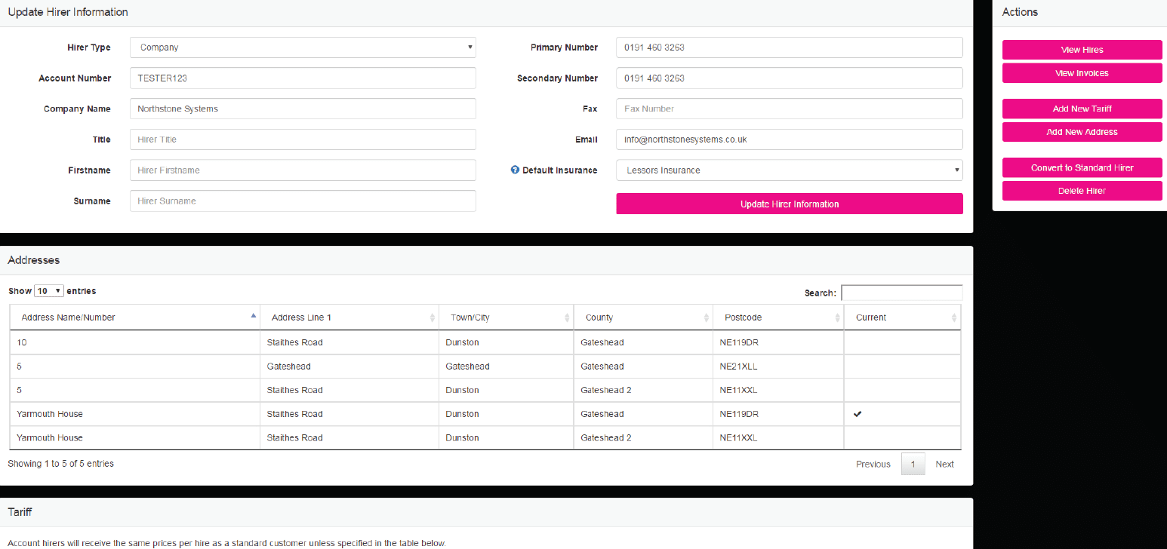Viewport: 1167px width, 549px height.
Task: Sort table by Address Name/Number column arrow
Action: tap(253, 317)
